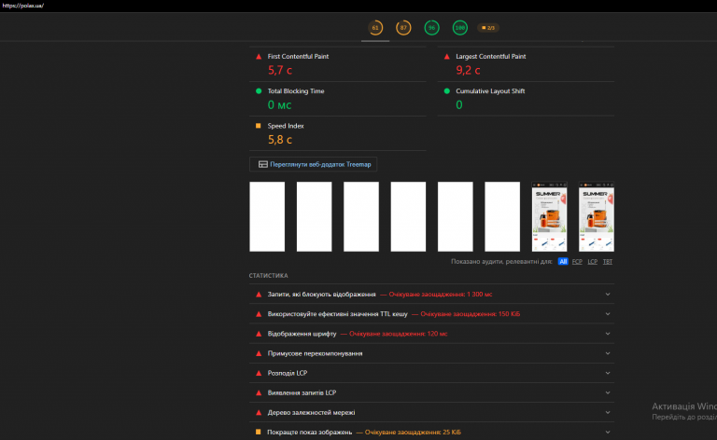The height and width of the screenshot is (440, 717).
Task: Click the Total Blocking Time label
Action: (x=296, y=90)
